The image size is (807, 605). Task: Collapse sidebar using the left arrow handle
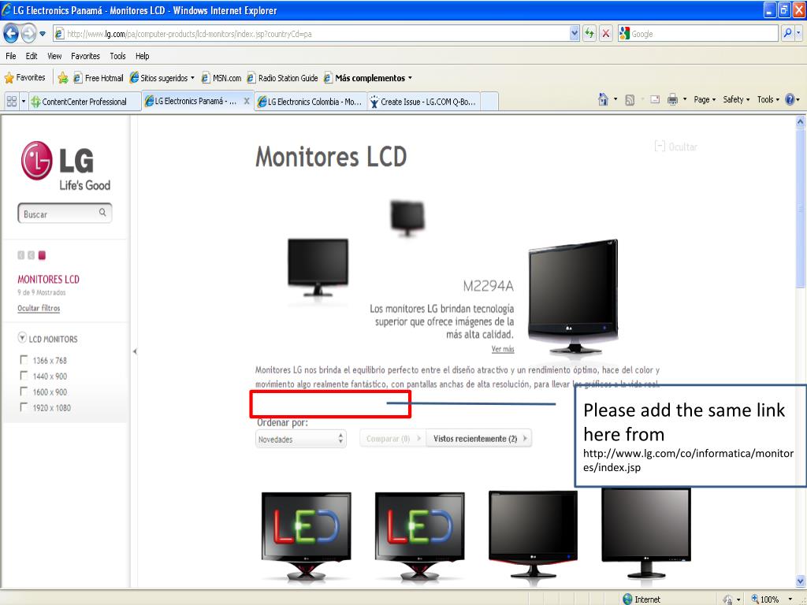135,351
